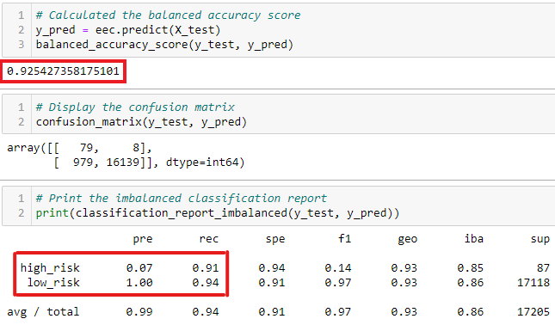Click high_risk iba value 0.85
This screenshot has width=555, height=325.
[x=471, y=268]
